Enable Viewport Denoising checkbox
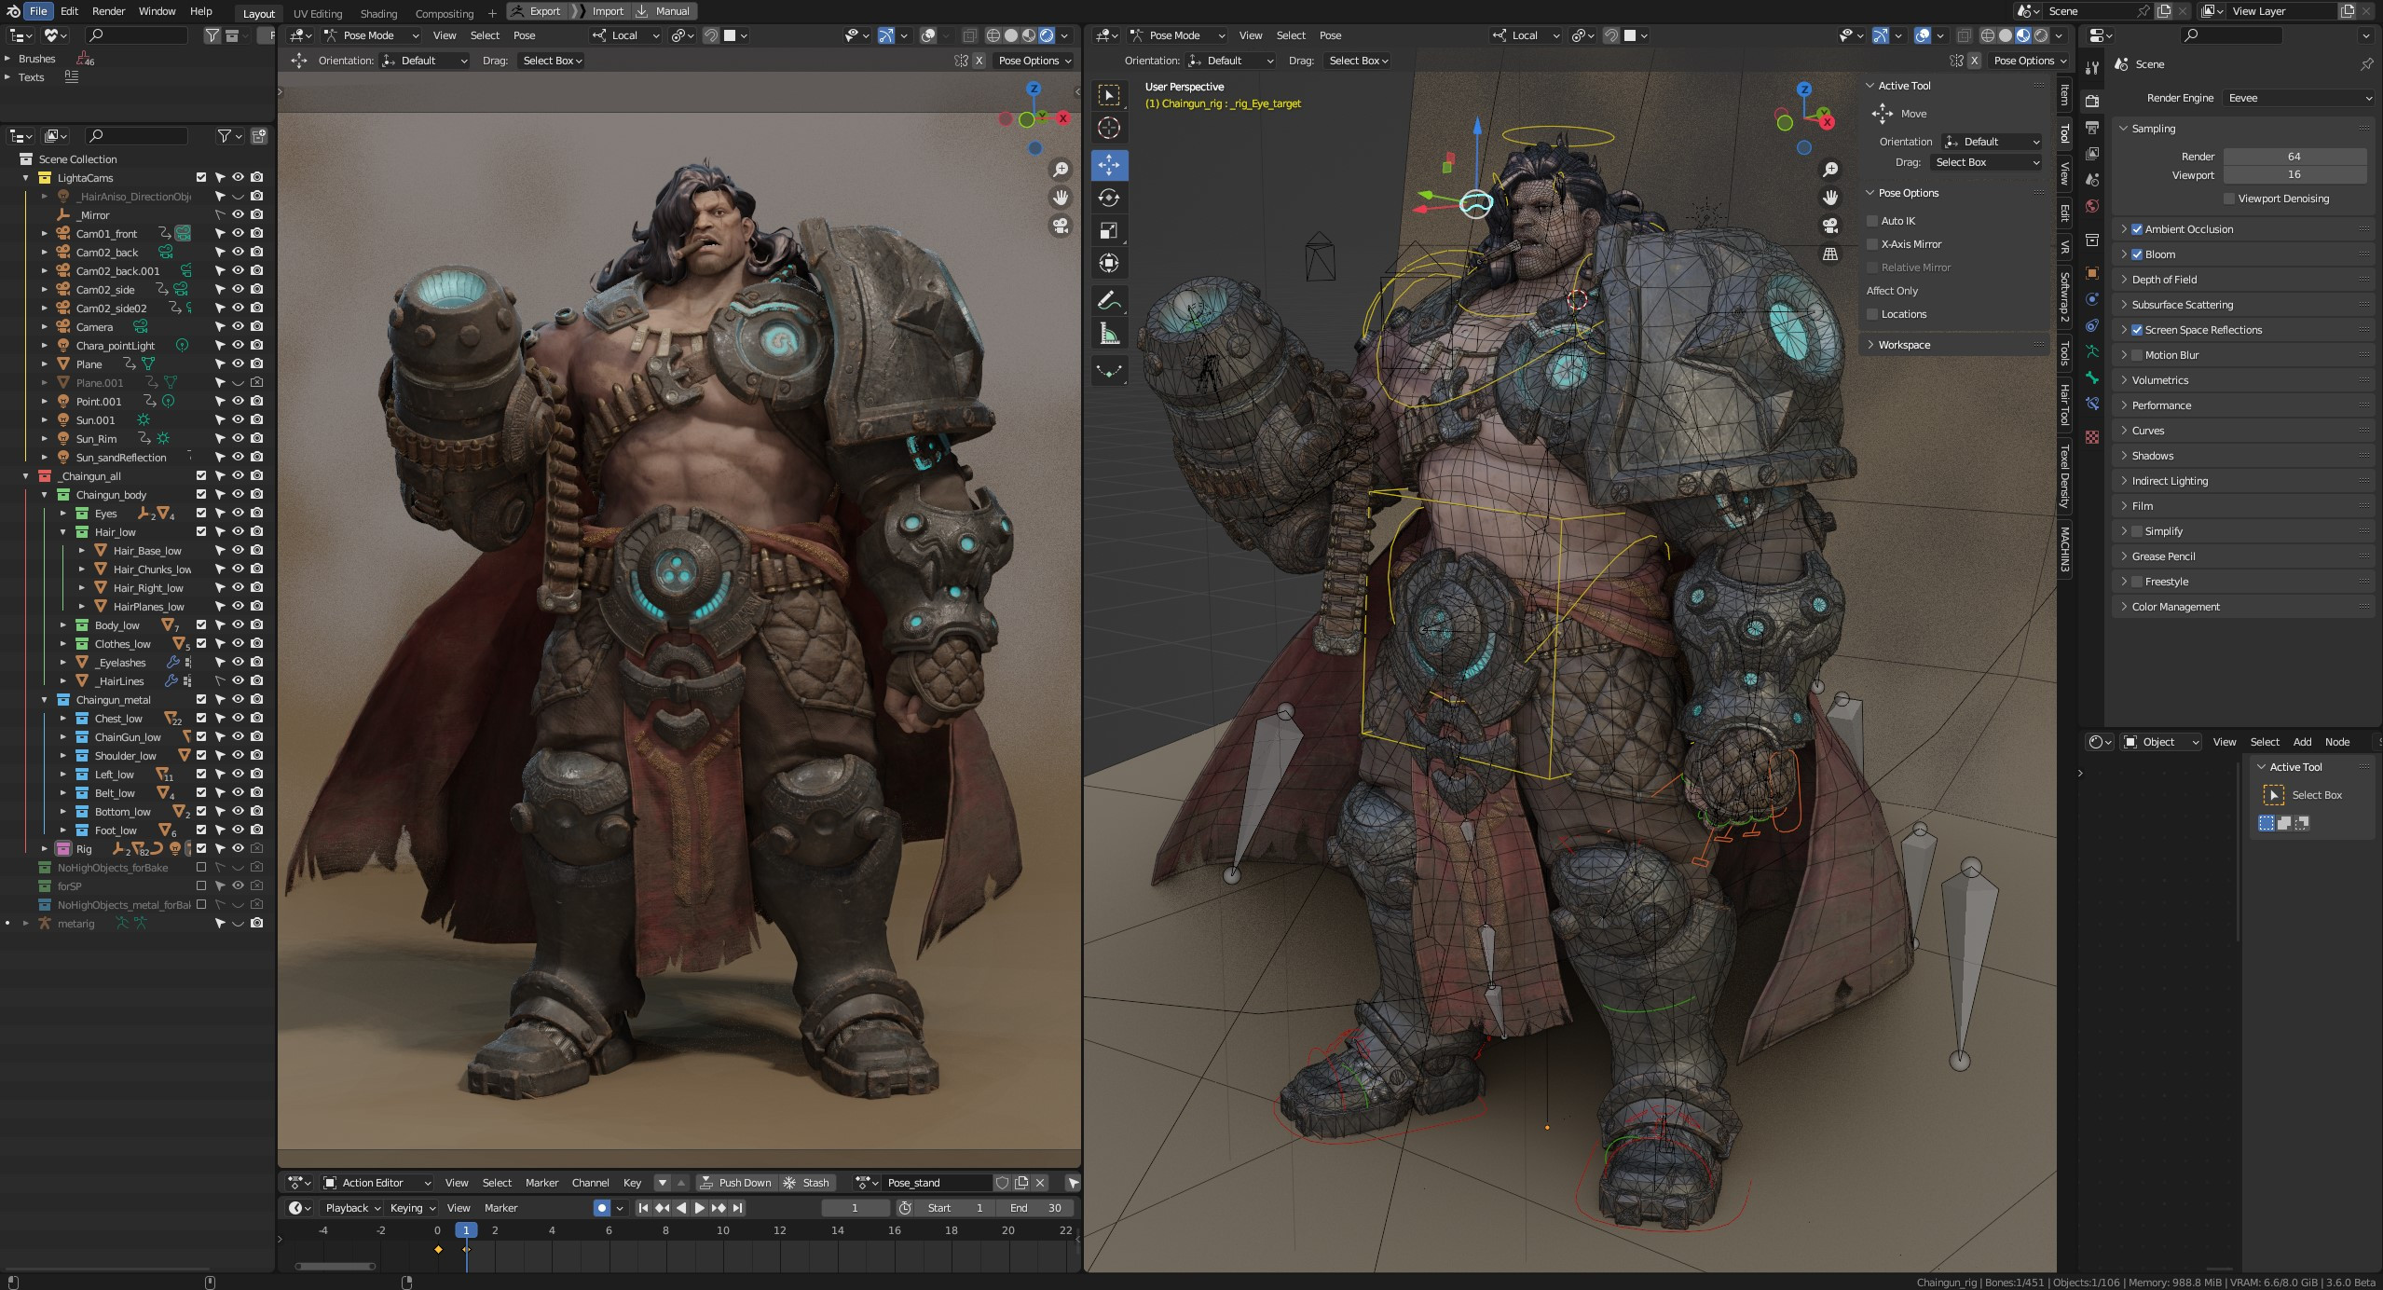 click(x=2229, y=199)
